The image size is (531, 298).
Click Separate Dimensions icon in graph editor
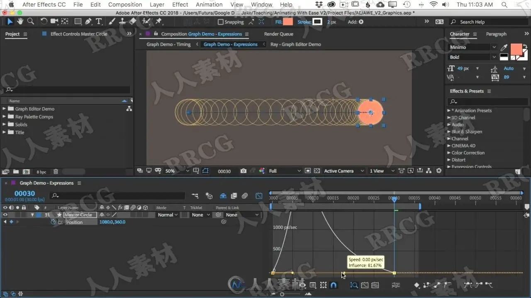pyautogui.click(x=396, y=285)
